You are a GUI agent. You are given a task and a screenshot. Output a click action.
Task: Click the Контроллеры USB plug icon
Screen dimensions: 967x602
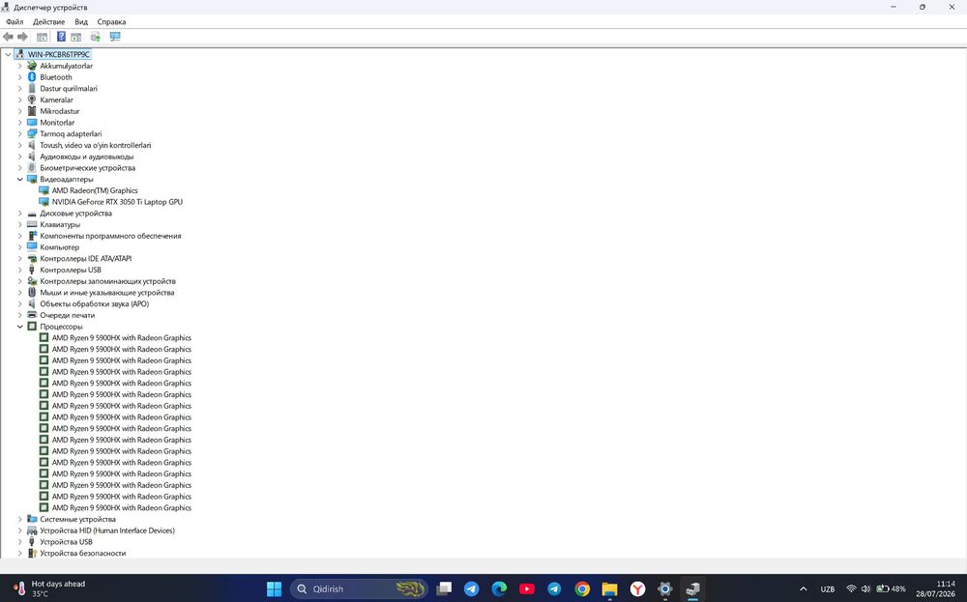(32, 270)
